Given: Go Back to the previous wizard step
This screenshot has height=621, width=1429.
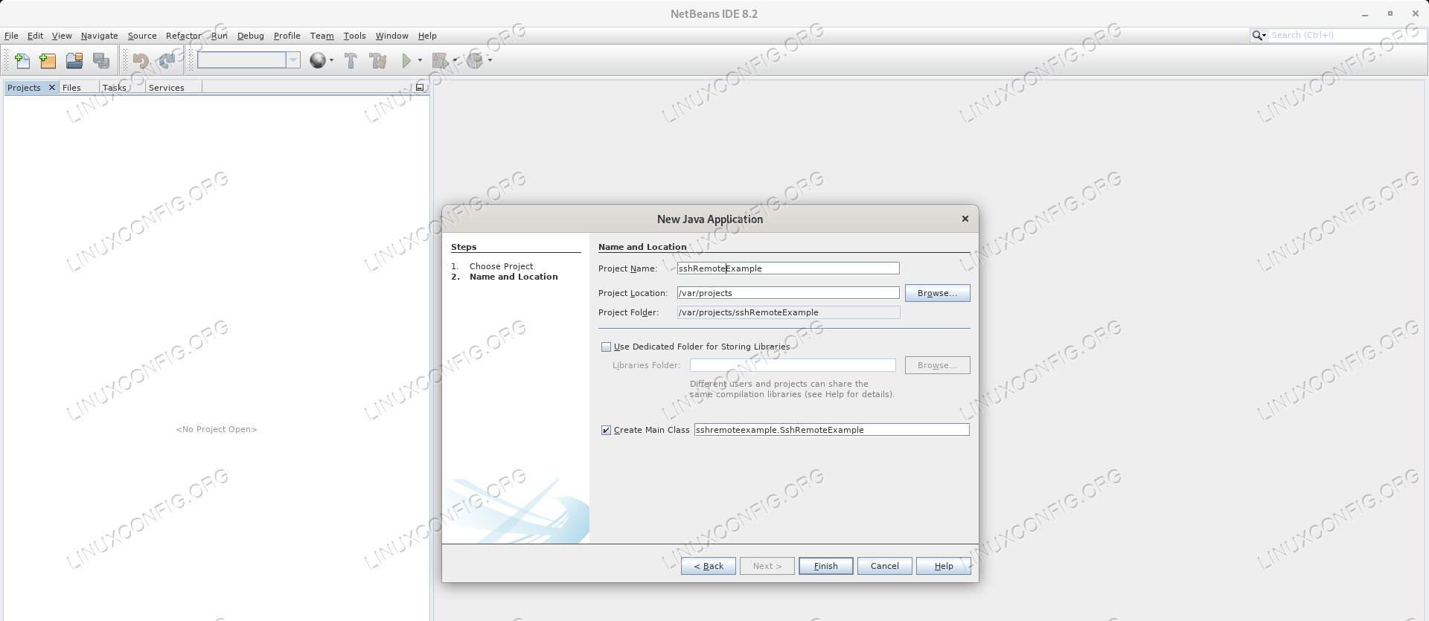Looking at the screenshot, I should coord(709,566).
